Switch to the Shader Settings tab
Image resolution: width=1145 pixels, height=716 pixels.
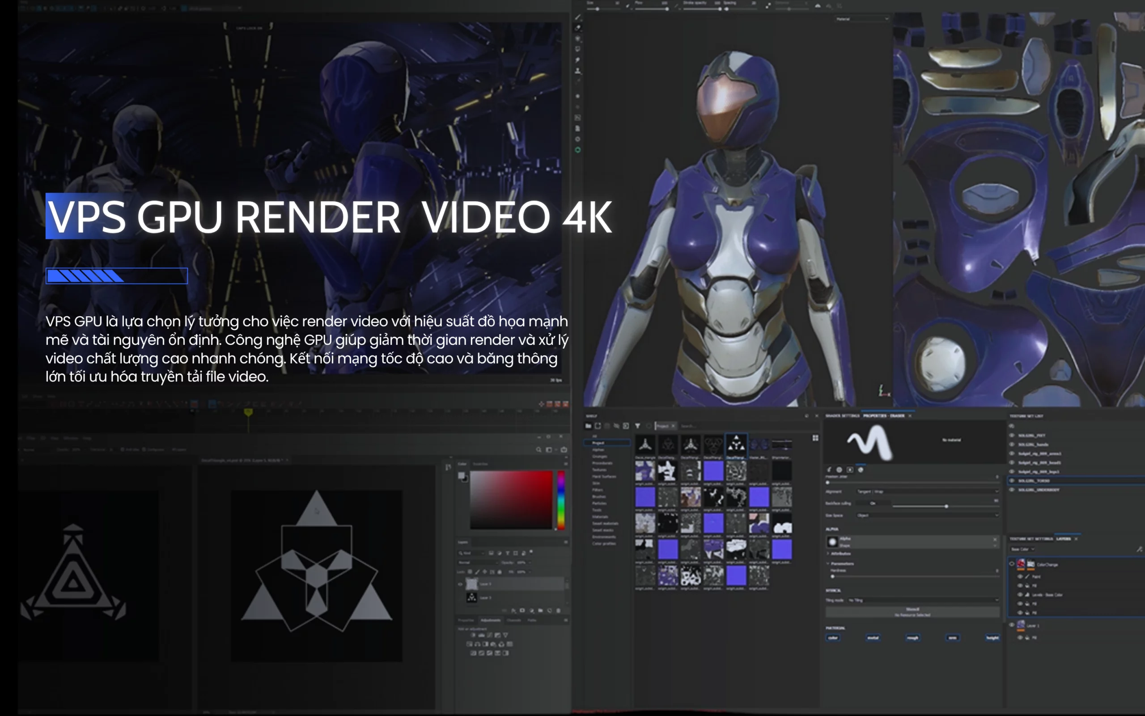pyautogui.click(x=842, y=416)
